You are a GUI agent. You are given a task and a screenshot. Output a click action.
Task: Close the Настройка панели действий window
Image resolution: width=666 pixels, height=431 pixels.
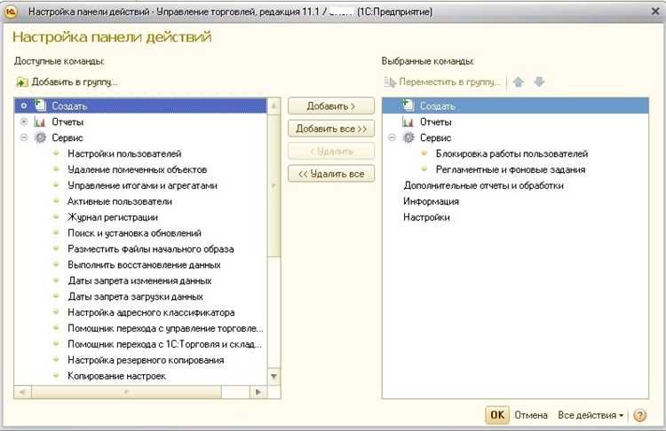[655, 12]
